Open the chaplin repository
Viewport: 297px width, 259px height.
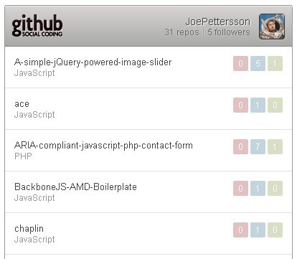pyautogui.click(x=29, y=229)
